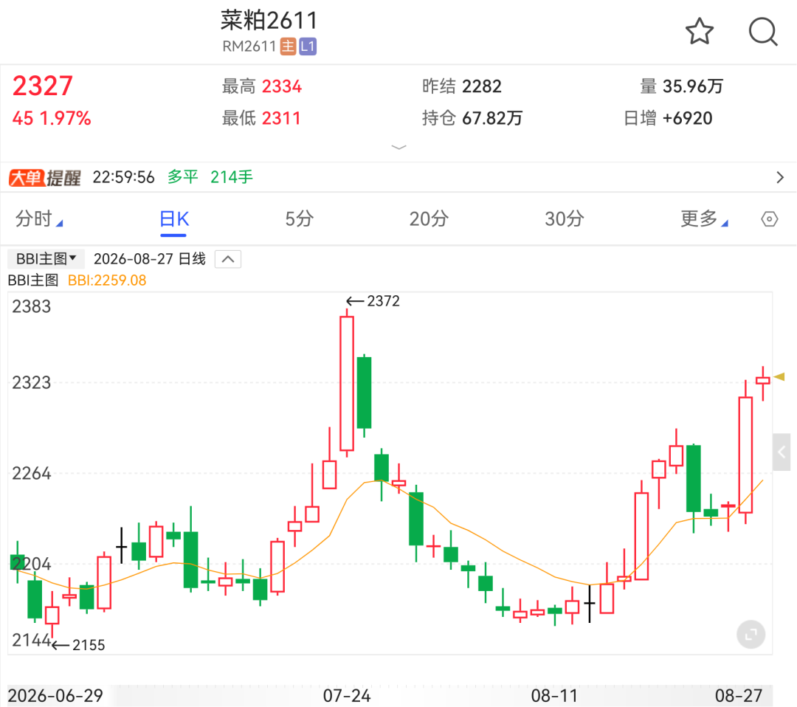Tap price axis label 2264

32,473
